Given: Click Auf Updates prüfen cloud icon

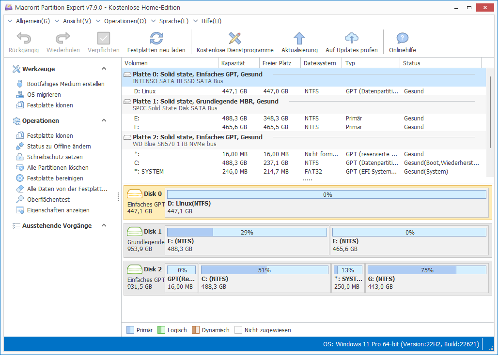Looking at the screenshot, I should pos(352,38).
